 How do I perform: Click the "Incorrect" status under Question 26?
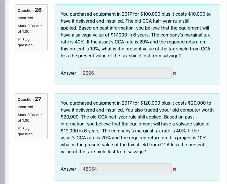(x=26, y=18)
